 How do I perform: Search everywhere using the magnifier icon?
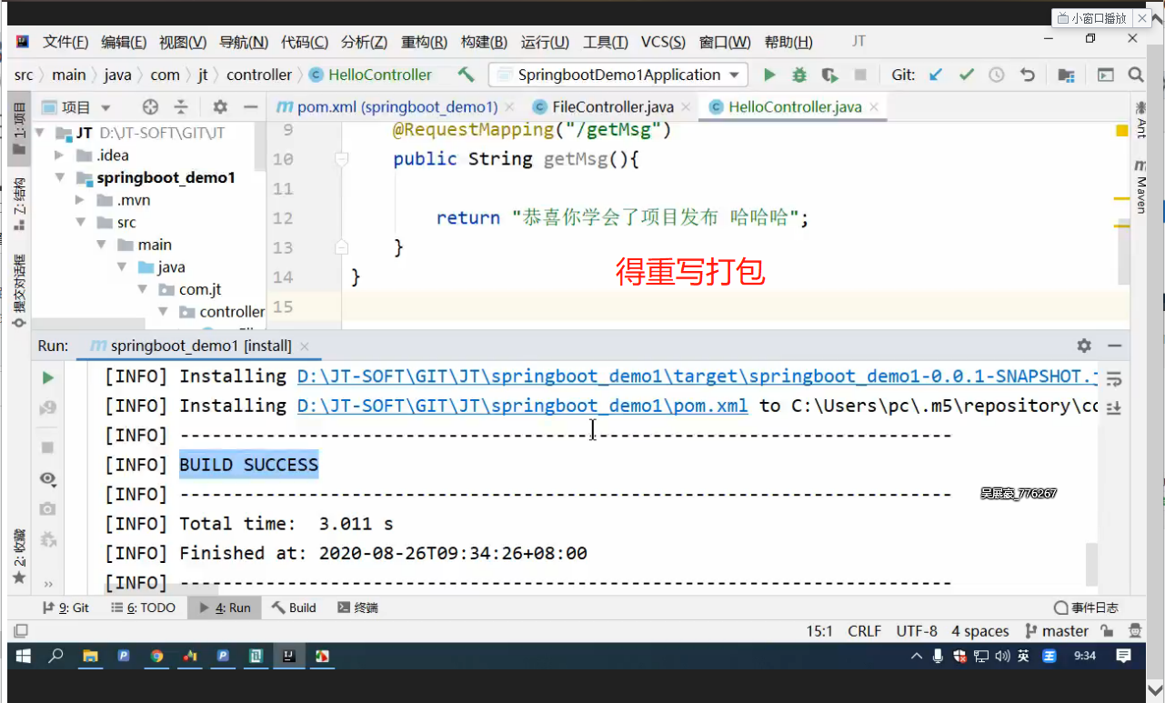1136,75
